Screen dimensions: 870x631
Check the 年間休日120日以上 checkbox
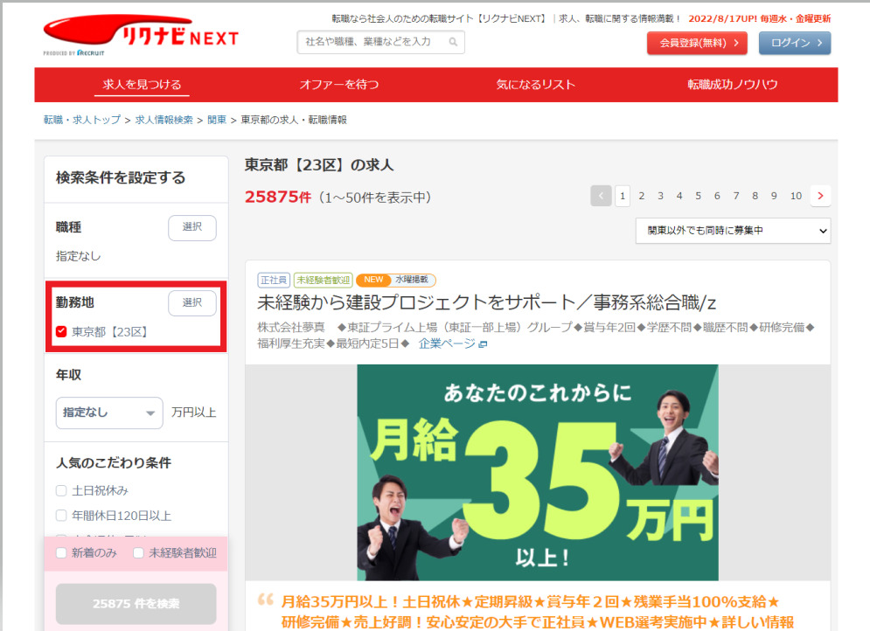point(61,516)
